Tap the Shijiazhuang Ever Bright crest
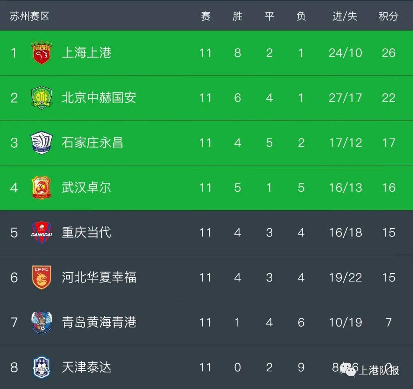The image size is (413, 389). click(x=42, y=143)
